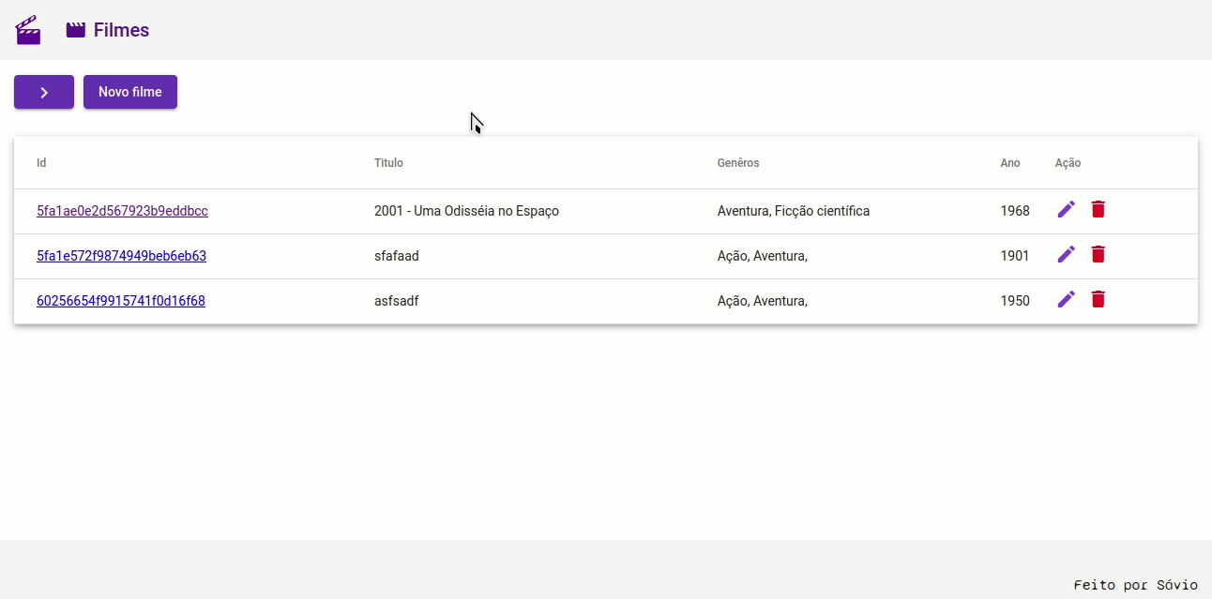
Task: Delete the sfafaad film entry
Action: [1098, 254]
